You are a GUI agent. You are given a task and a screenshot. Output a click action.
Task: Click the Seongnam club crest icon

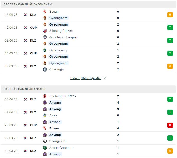[45, 141]
